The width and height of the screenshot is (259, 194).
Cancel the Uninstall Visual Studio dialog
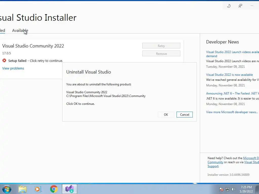[x=184, y=115]
